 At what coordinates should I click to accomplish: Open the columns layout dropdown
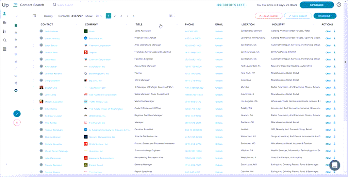pos(35,16)
